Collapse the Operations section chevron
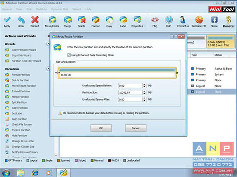Screen dimensions: 237x177 [48, 69]
